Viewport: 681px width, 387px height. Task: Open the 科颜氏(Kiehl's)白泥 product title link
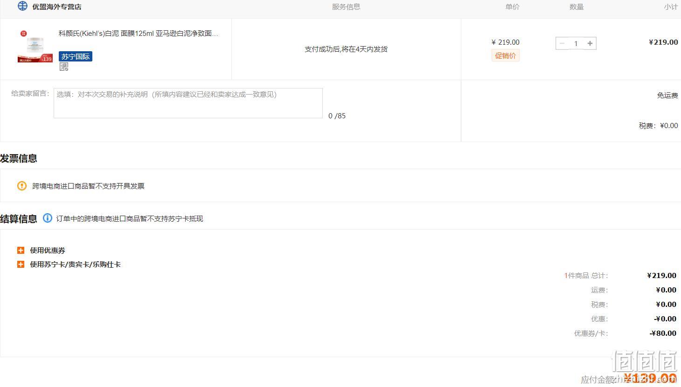coord(138,34)
